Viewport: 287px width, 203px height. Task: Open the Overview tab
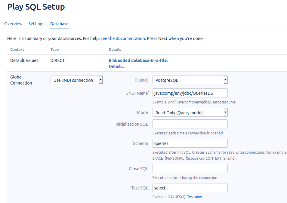[13, 24]
